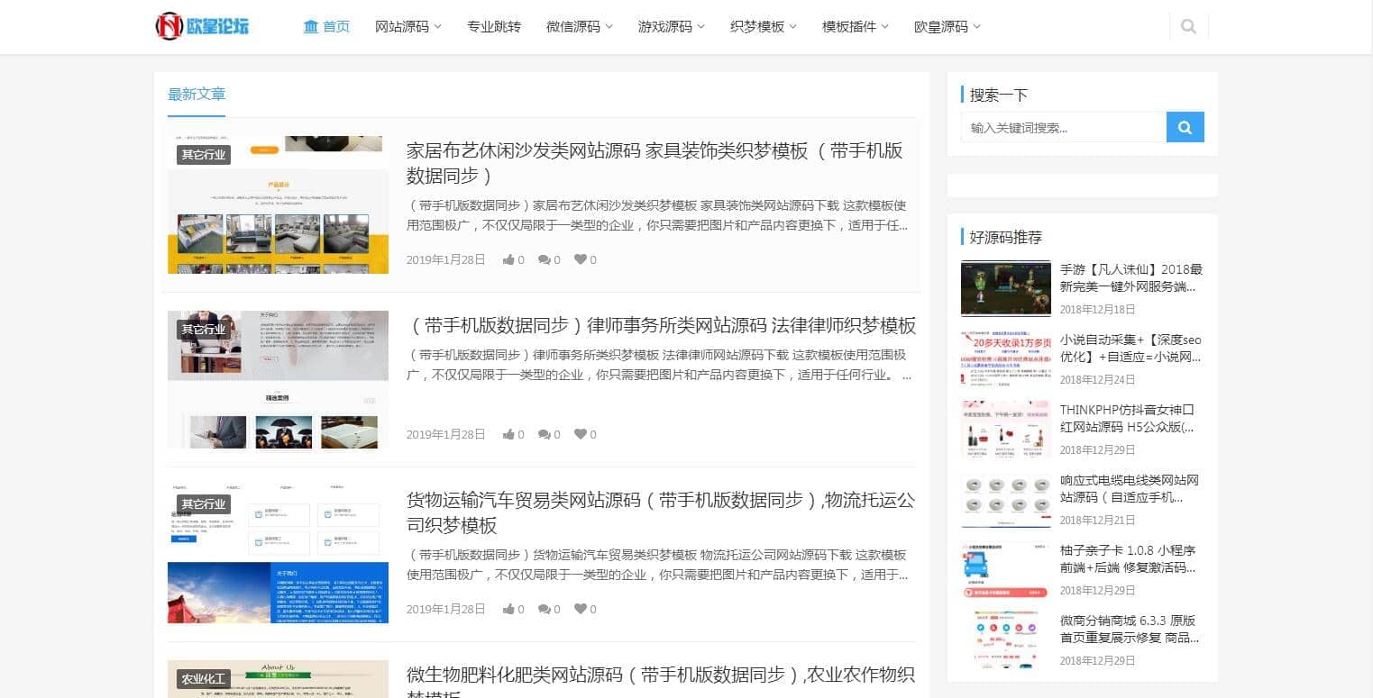Open sidebar thumbnail for 小说自动采集

coord(1006,358)
